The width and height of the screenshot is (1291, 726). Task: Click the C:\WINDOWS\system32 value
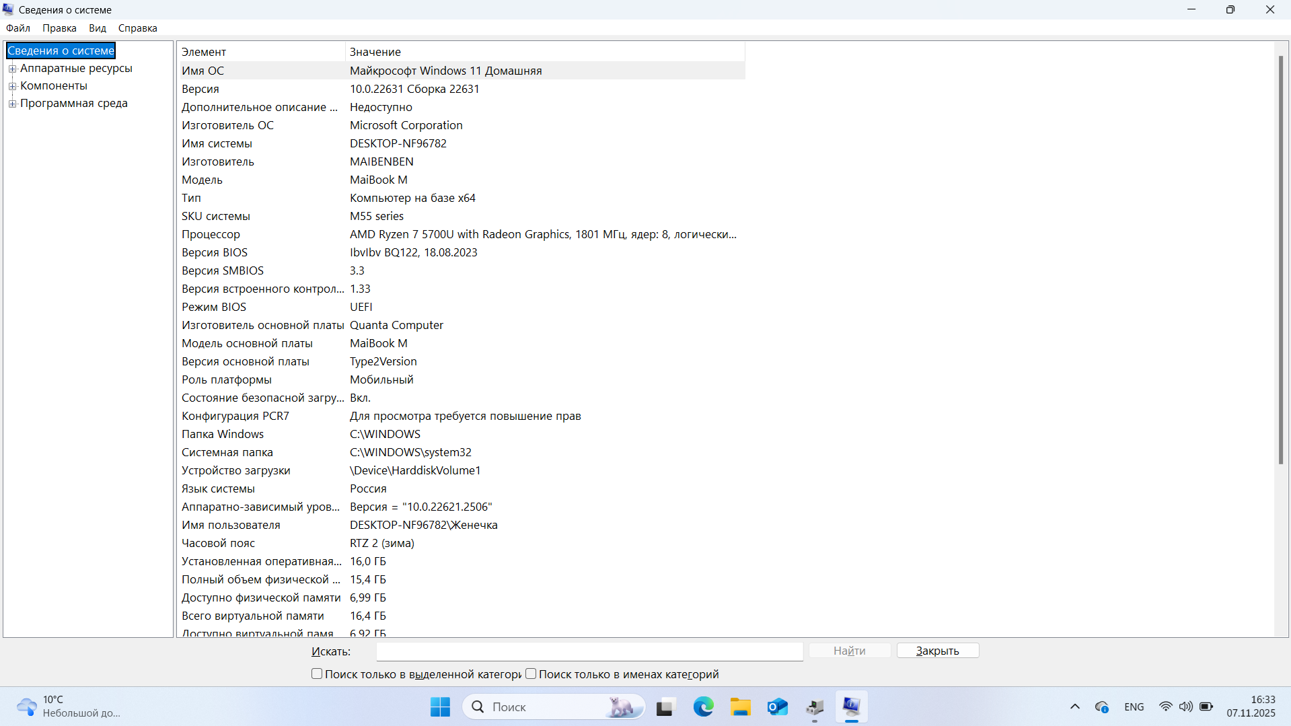[410, 452]
